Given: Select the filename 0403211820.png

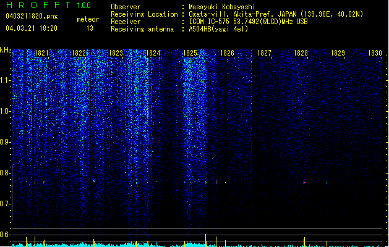Looking at the screenshot, I should [32, 16].
